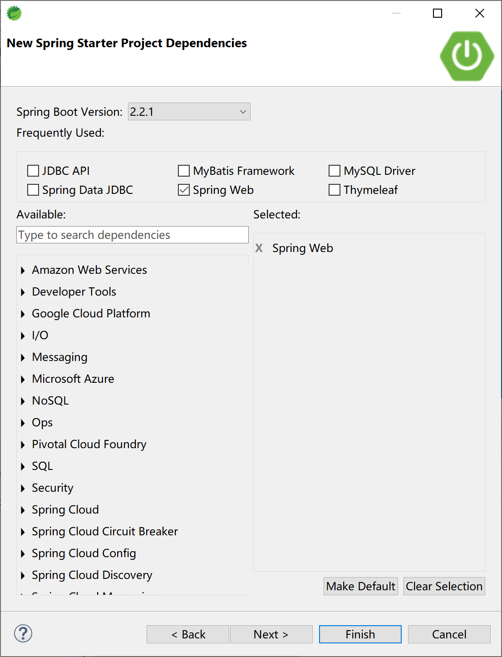
Task: Check the MyBatis Framework option
Action: [184, 171]
